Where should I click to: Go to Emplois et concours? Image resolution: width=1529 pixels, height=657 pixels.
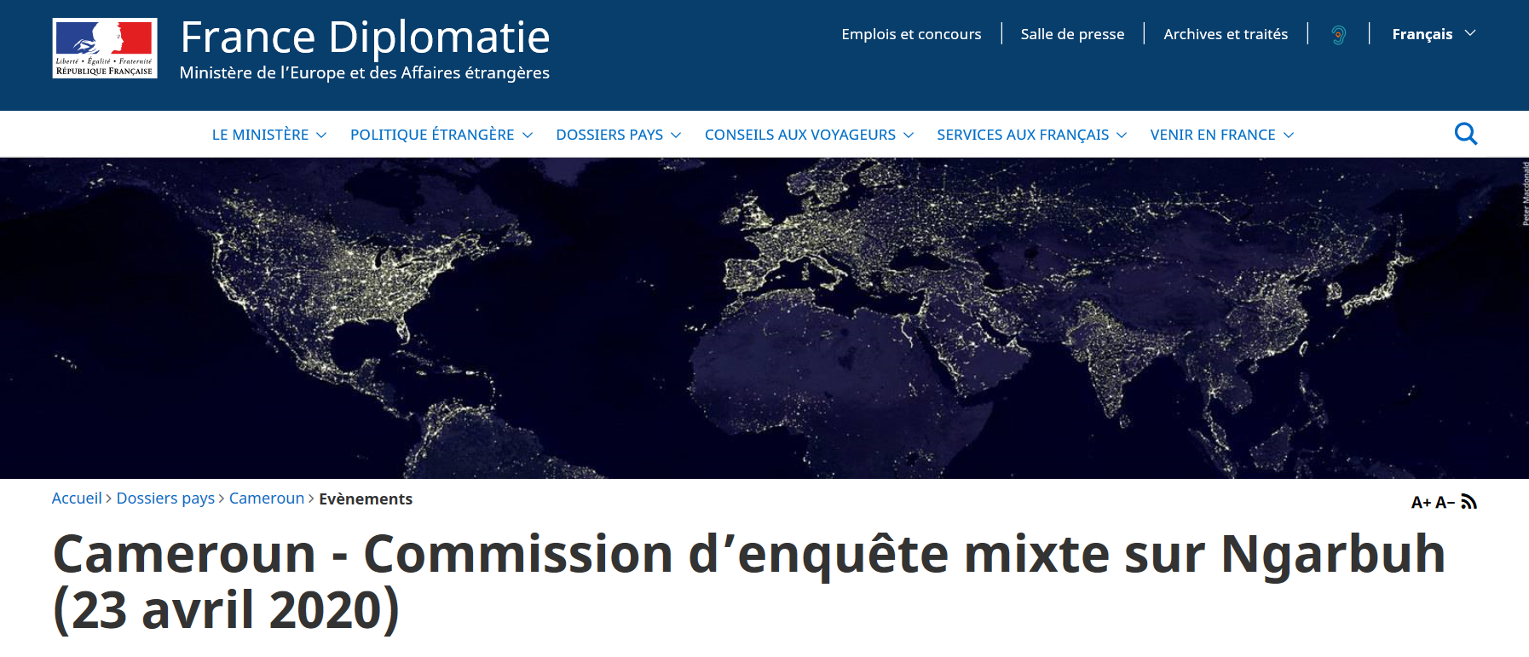(x=911, y=34)
